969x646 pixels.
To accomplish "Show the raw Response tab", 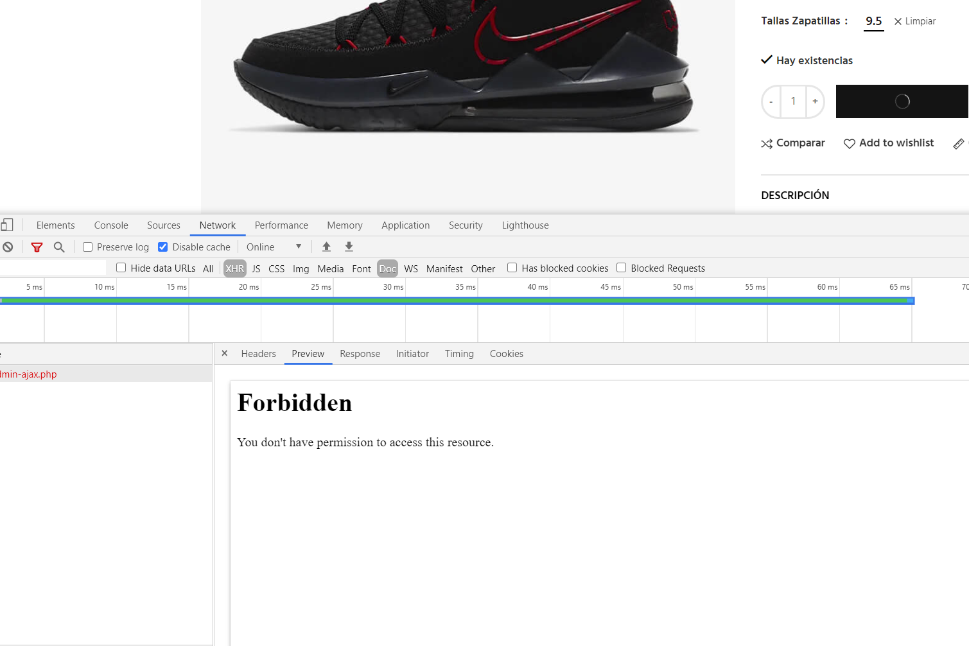I will tap(360, 354).
